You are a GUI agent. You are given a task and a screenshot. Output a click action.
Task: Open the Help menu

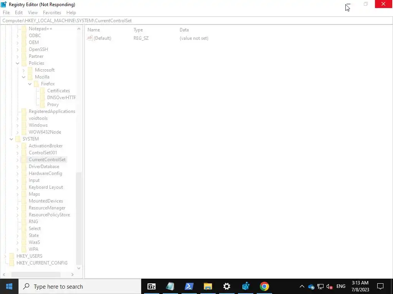(71, 13)
